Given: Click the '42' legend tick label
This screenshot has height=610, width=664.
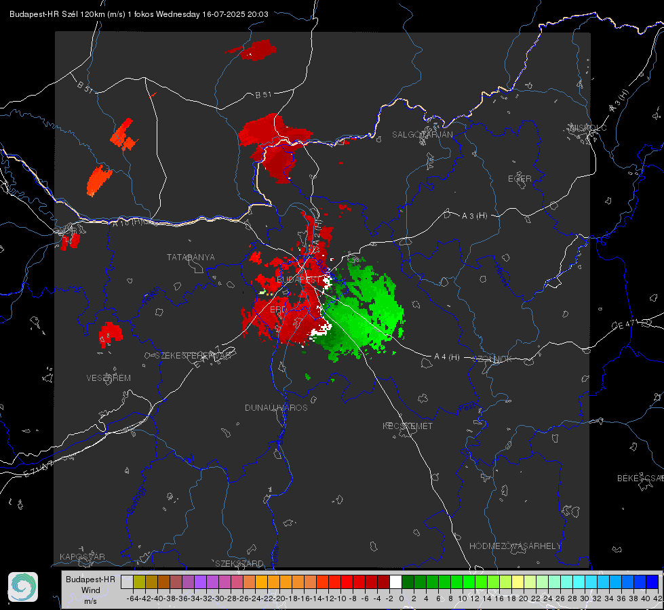Looking at the screenshot, I should click(658, 598).
